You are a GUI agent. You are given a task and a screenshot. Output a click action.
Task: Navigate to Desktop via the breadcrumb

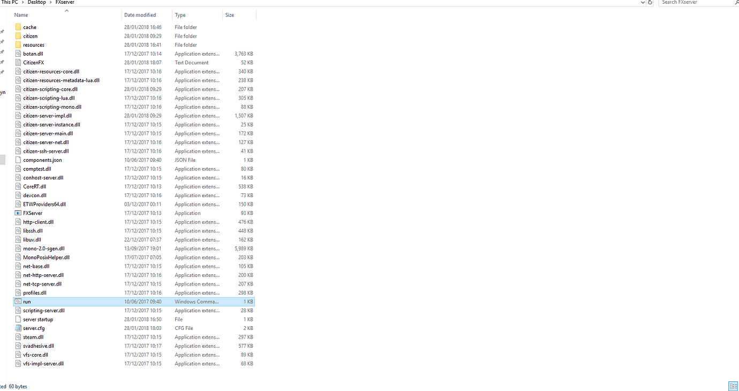click(36, 3)
